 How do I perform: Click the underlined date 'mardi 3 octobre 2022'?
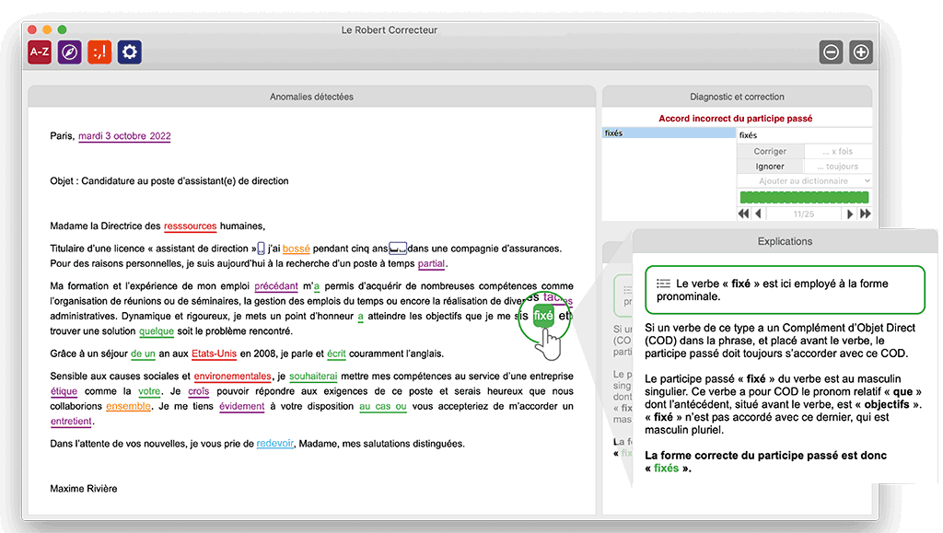[x=124, y=136]
